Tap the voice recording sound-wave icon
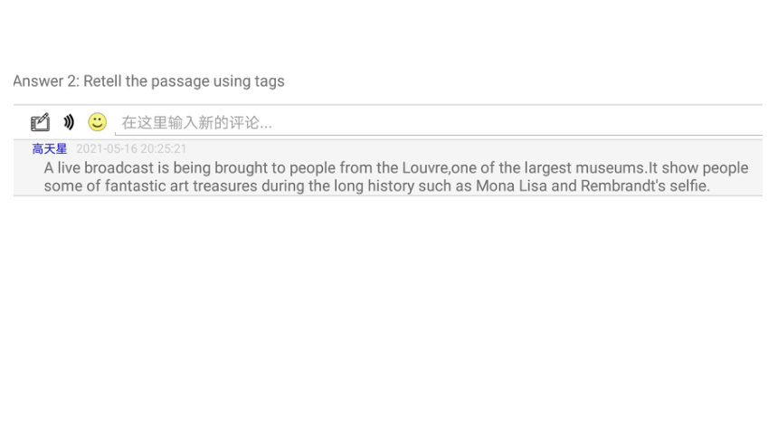This screenshot has width=778, height=438. (x=69, y=122)
